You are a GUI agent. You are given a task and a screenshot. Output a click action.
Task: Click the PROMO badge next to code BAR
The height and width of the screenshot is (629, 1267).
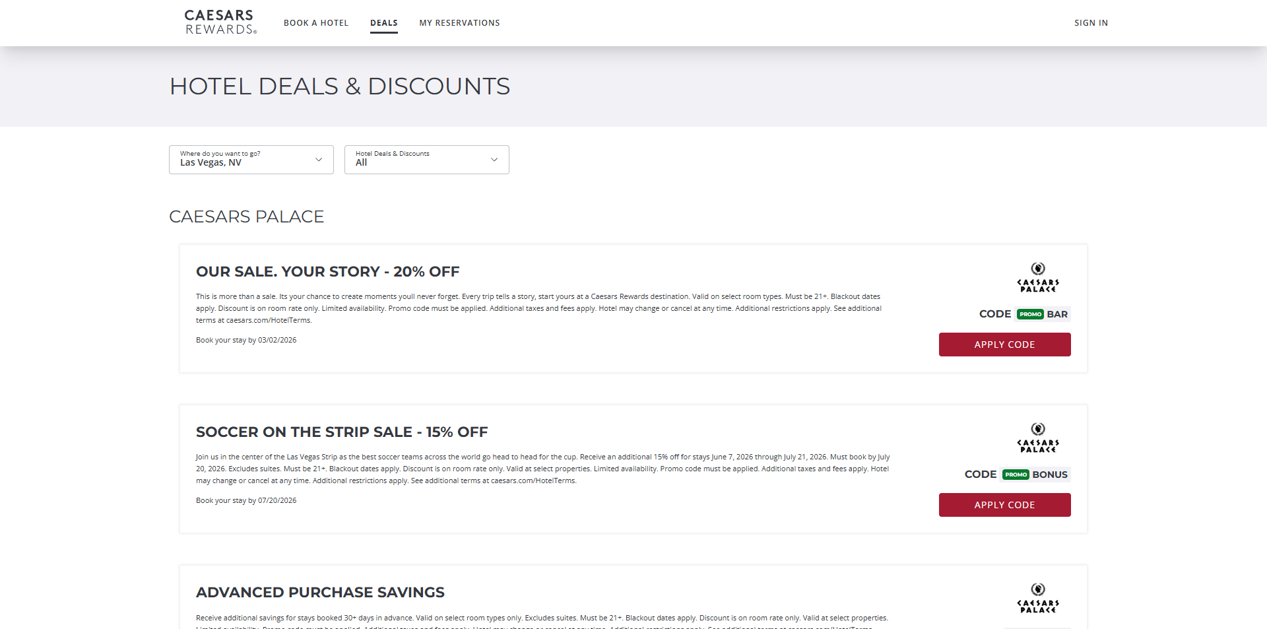(1029, 314)
